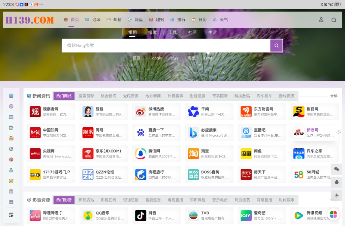The width and height of the screenshot is (345, 226).
Task: Open 趣站 in top navigation
Action: (157, 19)
